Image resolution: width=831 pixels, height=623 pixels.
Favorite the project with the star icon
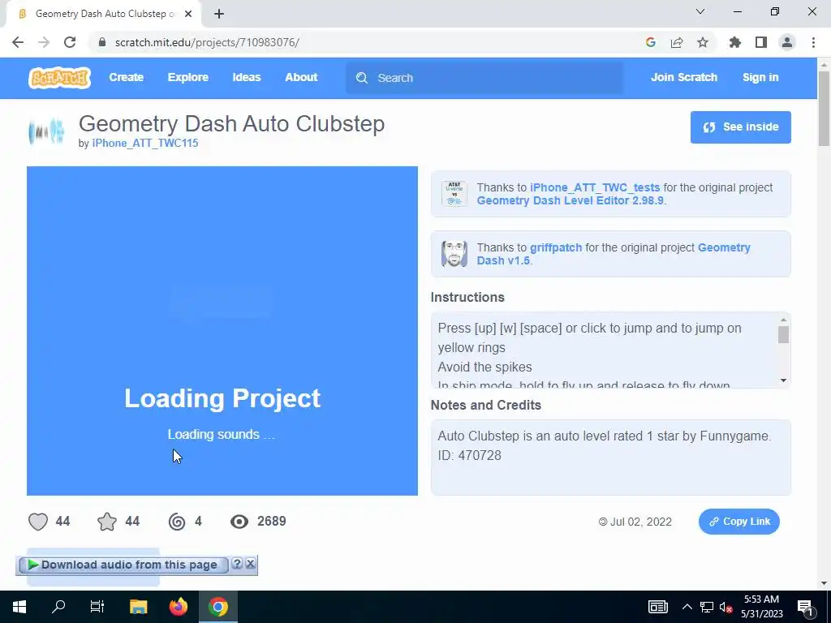107,522
